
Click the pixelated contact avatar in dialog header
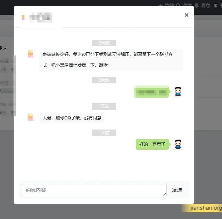(23, 17)
